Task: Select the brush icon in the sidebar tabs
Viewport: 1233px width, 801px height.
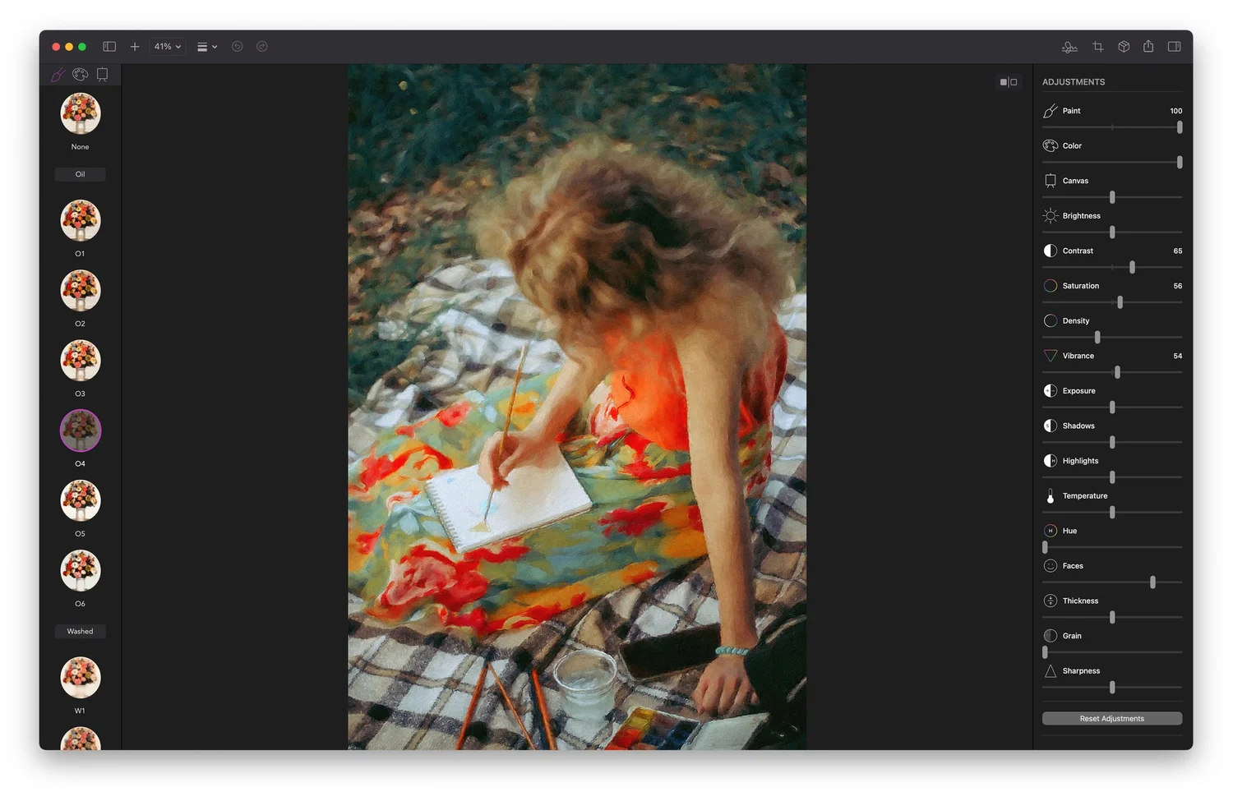Action: click(58, 74)
